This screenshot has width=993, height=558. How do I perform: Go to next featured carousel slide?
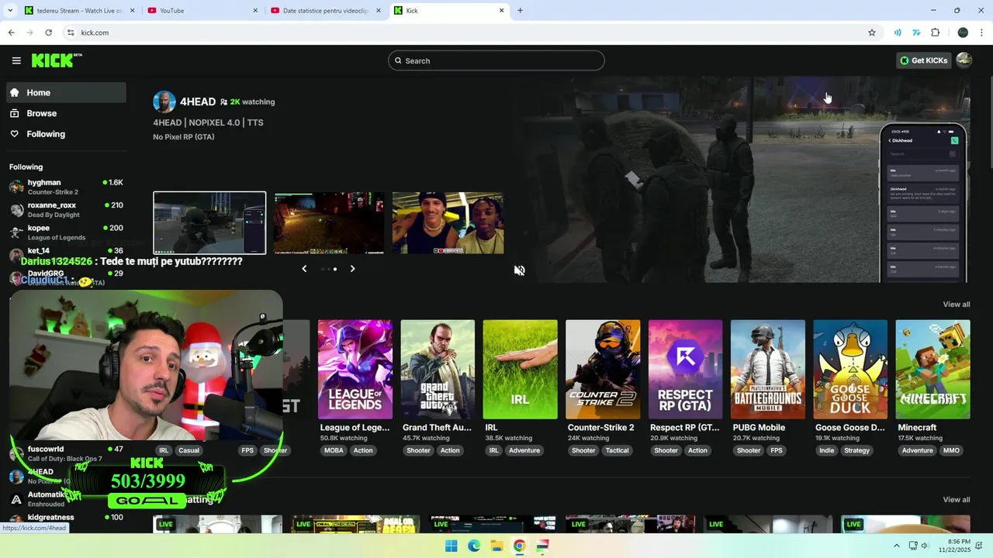[x=352, y=268]
